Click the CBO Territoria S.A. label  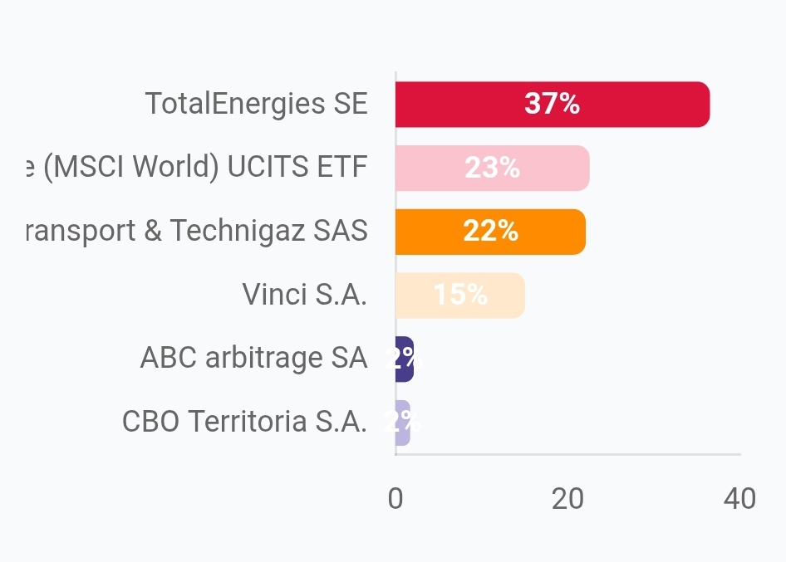pos(244,422)
